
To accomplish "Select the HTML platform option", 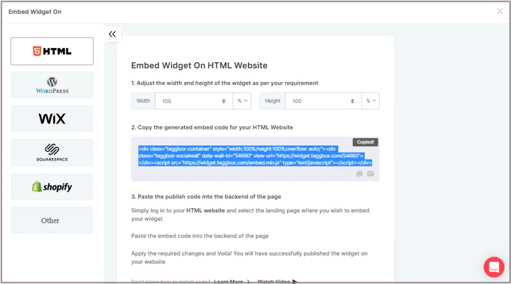I will pos(52,51).
